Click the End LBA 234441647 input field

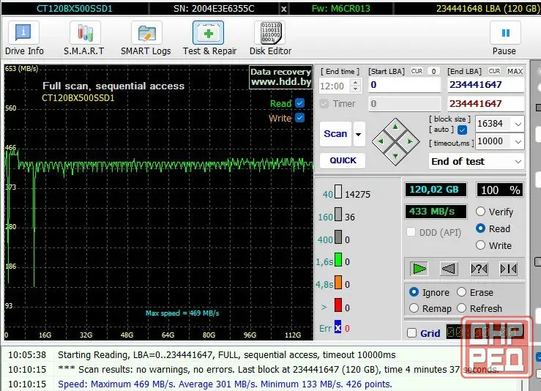(x=486, y=85)
